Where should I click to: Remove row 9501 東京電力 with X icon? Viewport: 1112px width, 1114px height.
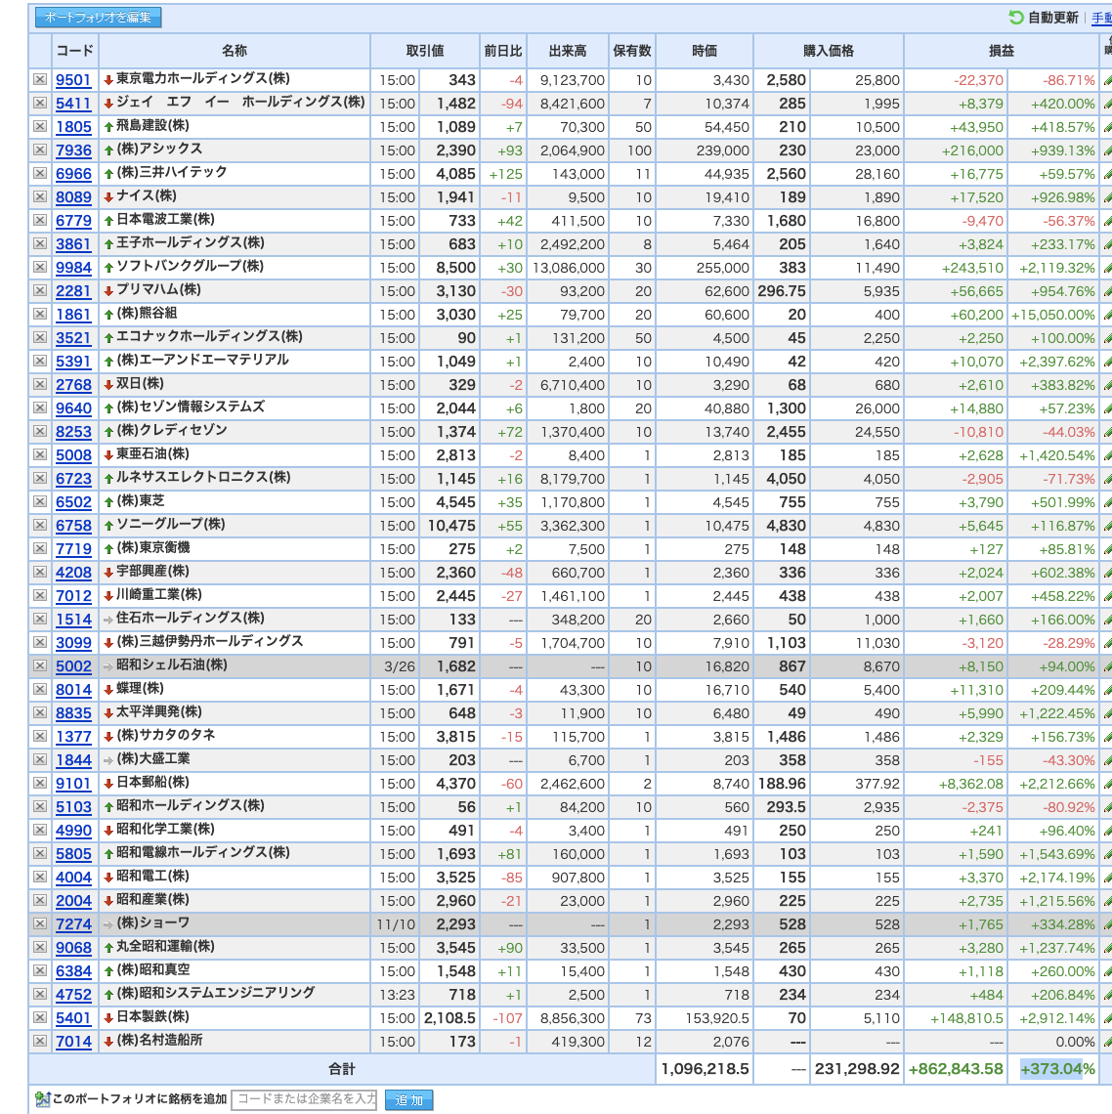coord(40,79)
